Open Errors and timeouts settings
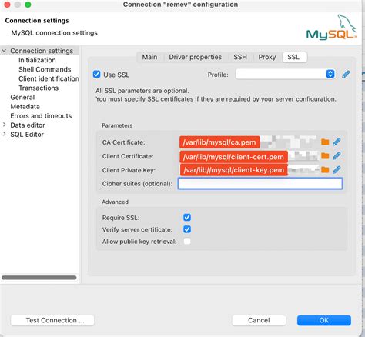The width and height of the screenshot is (365, 337). (x=41, y=116)
